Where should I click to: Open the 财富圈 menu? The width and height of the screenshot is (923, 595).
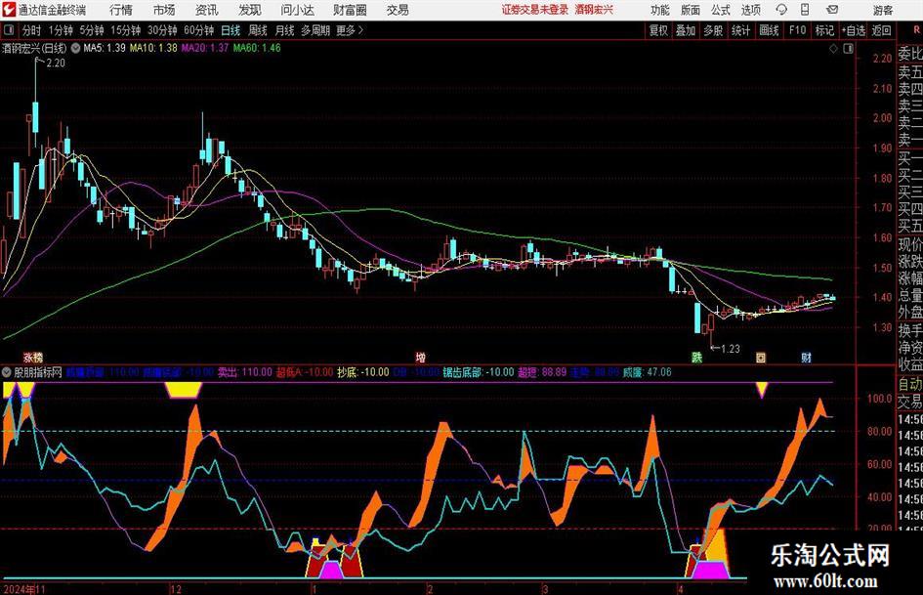pyautogui.click(x=350, y=10)
